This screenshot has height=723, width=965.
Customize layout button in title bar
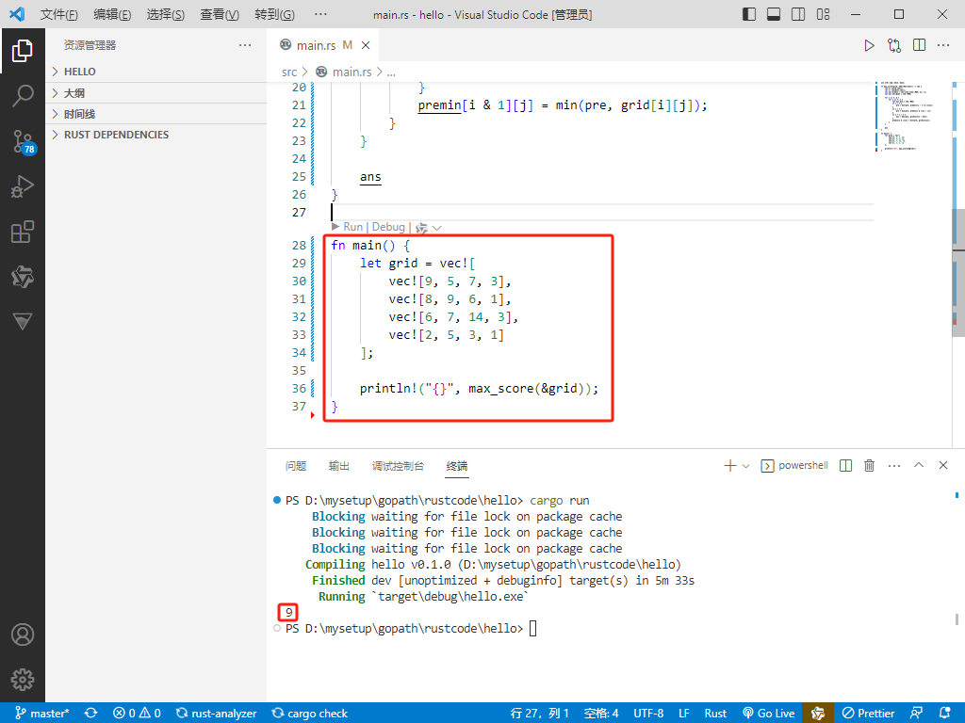[823, 14]
